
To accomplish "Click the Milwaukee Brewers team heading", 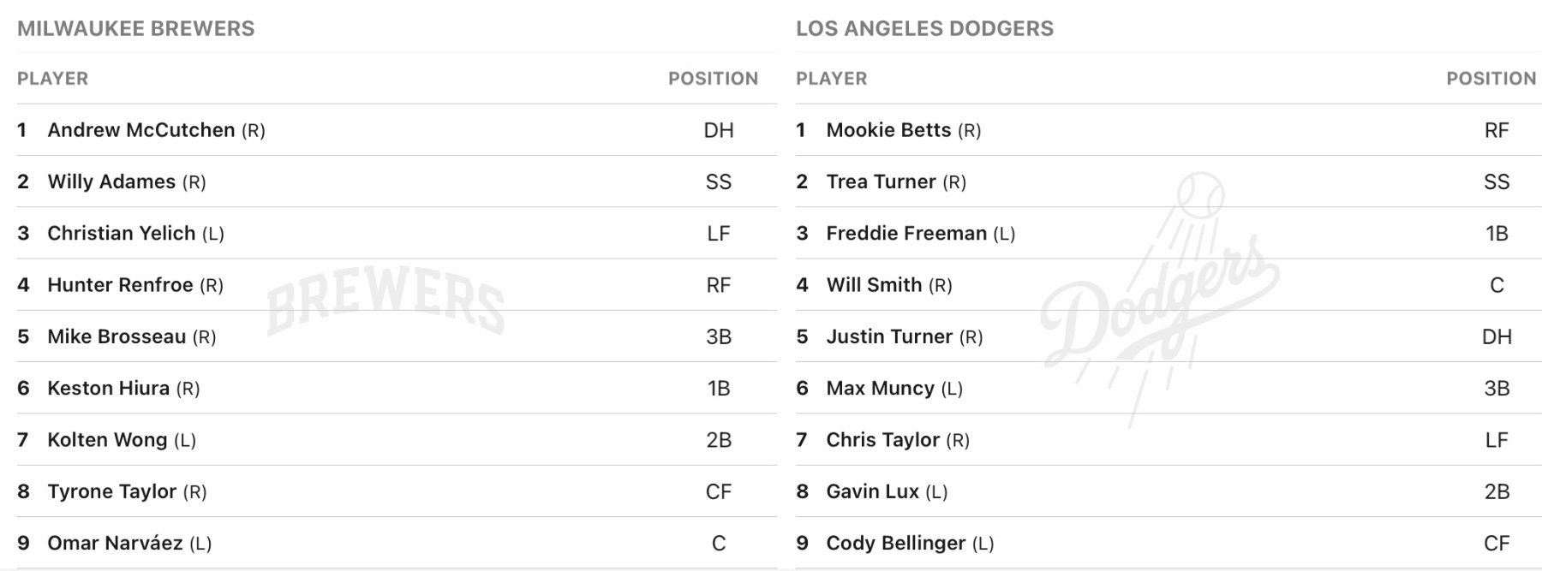I will [x=136, y=28].
